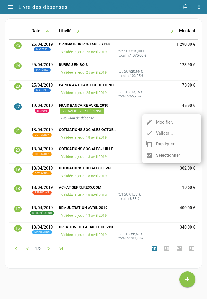Click the Valider la dépense button
The image size is (207, 299).
(x=82, y=111)
